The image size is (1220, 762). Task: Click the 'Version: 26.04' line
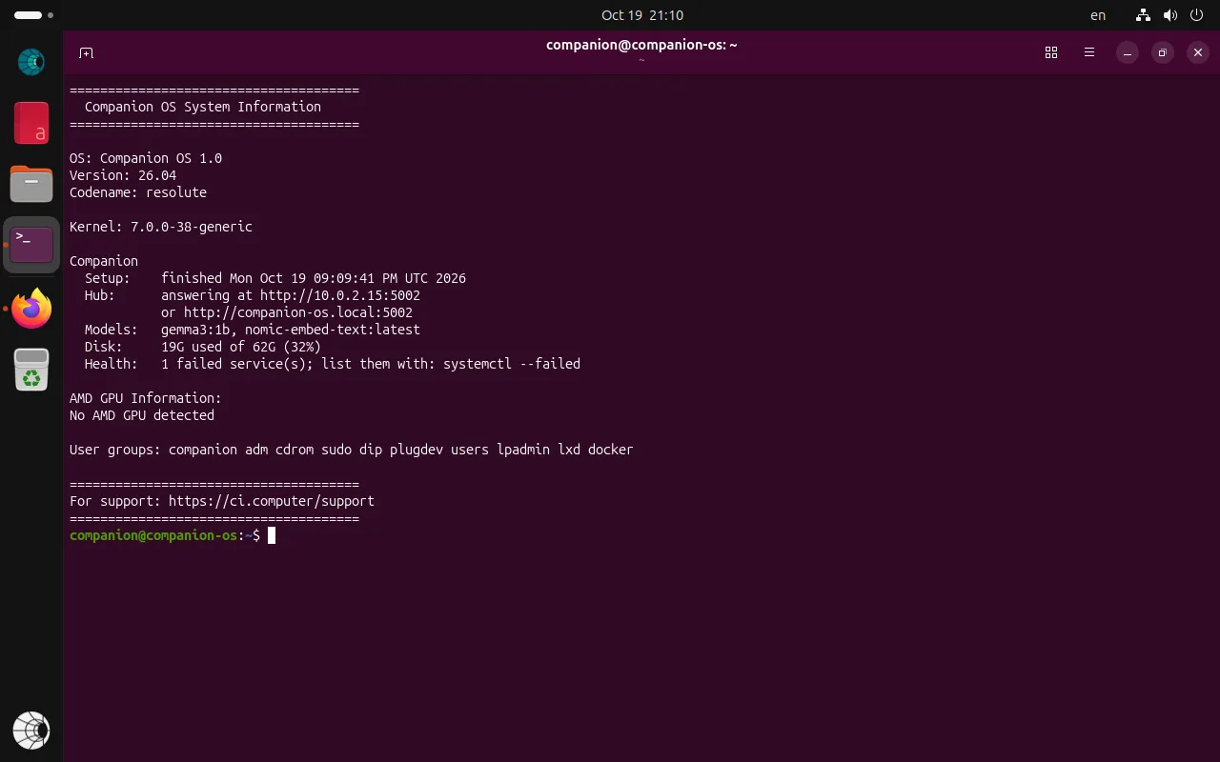tap(123, 175)
